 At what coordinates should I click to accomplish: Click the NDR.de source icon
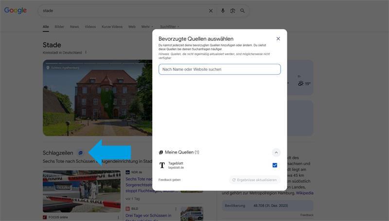127,172
